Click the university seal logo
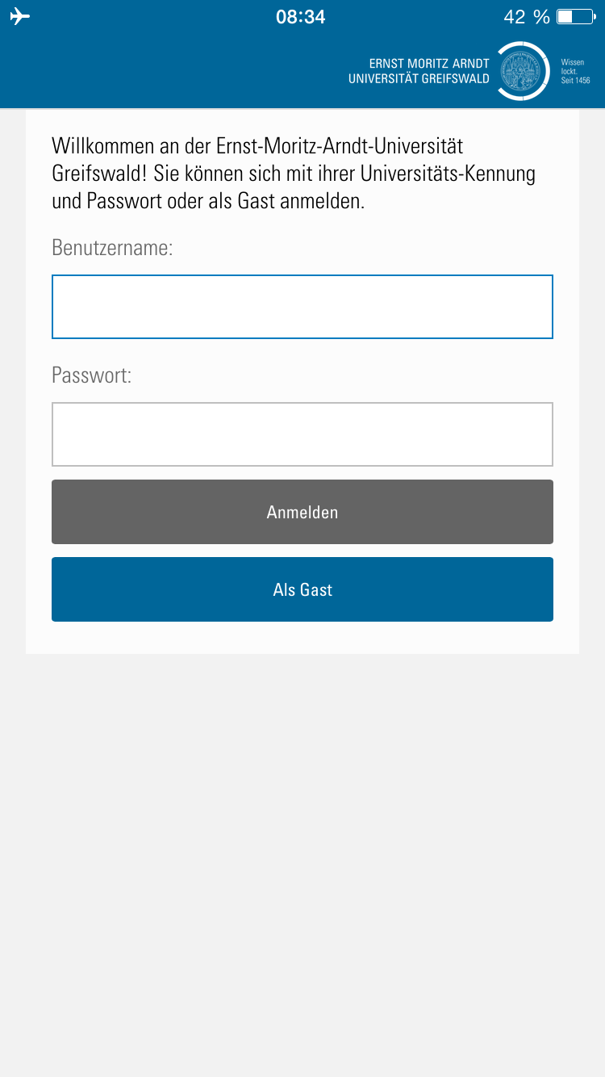 click(523, 71)
